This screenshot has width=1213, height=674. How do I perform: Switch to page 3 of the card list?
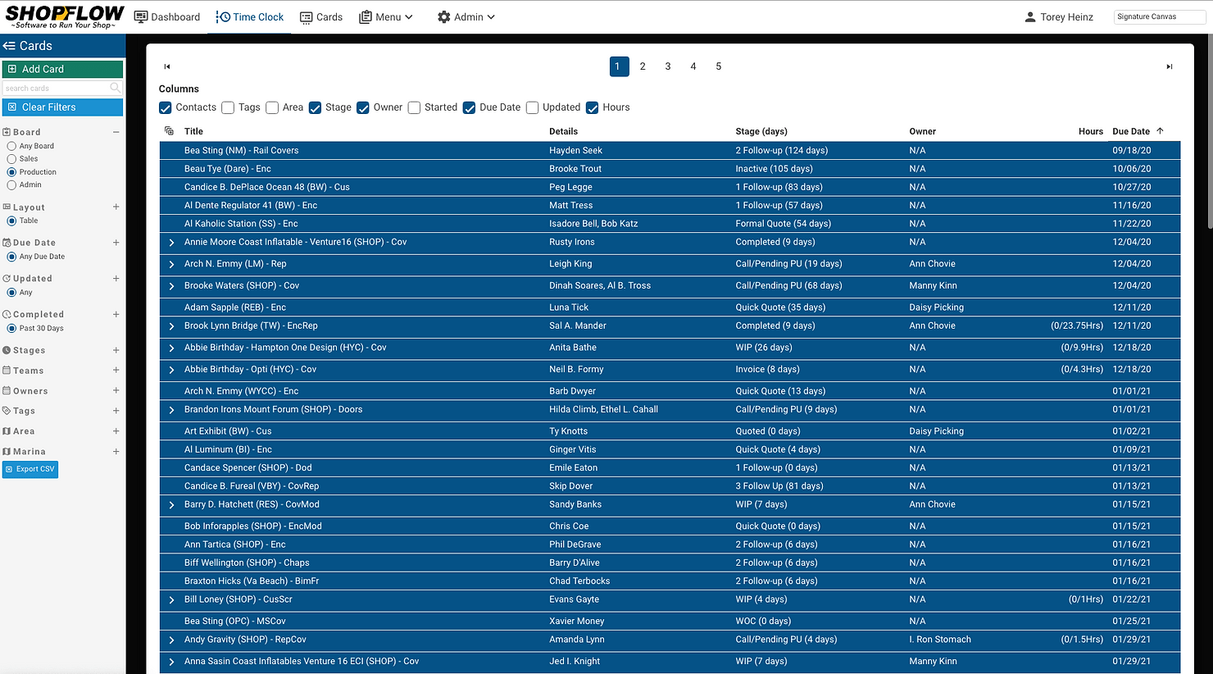click(667, 66)
